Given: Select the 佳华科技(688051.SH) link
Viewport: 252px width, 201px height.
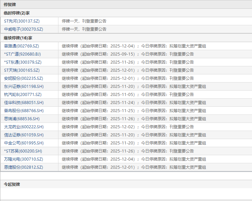Looking at the screenshot, I should (24, 103).
